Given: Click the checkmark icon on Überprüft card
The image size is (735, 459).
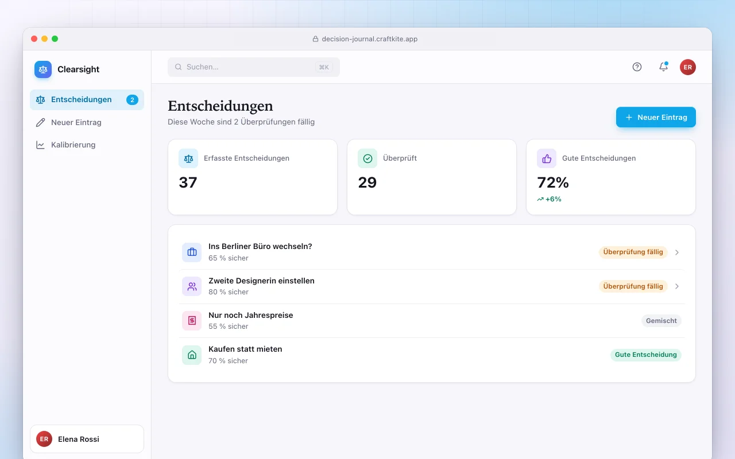Looking at the screenshot, I should click(x=367, y=158).
